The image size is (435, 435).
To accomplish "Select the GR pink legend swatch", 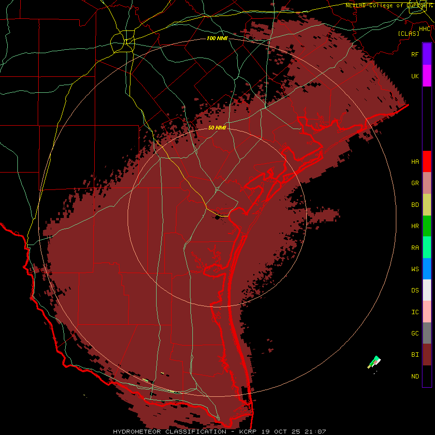I will (x=427, y=183).
